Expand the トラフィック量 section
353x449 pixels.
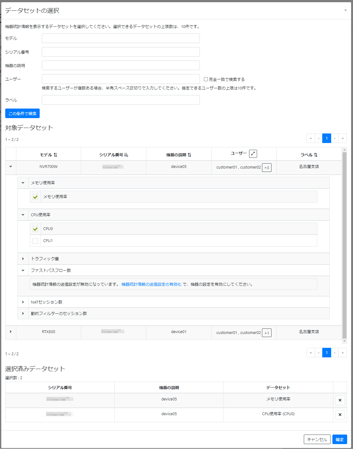pyautogui.click(x=23, y=259)
